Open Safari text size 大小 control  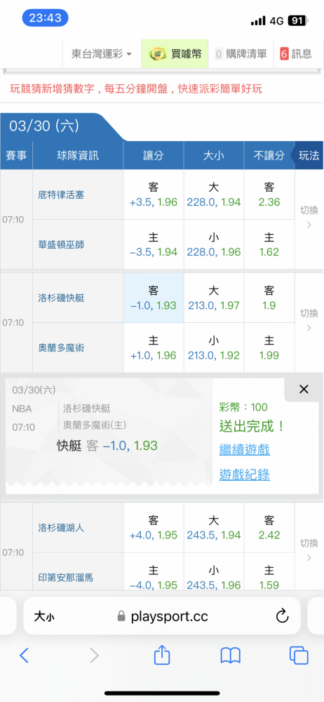coord(44,616)
